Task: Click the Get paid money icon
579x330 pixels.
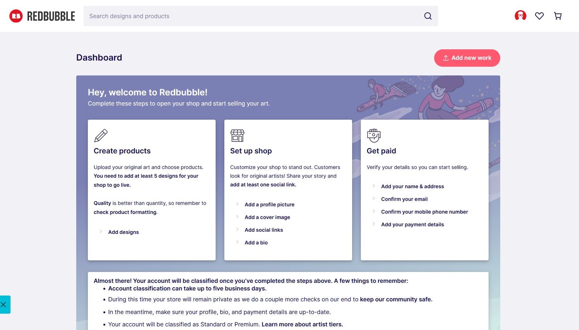Action: (374, 136)
